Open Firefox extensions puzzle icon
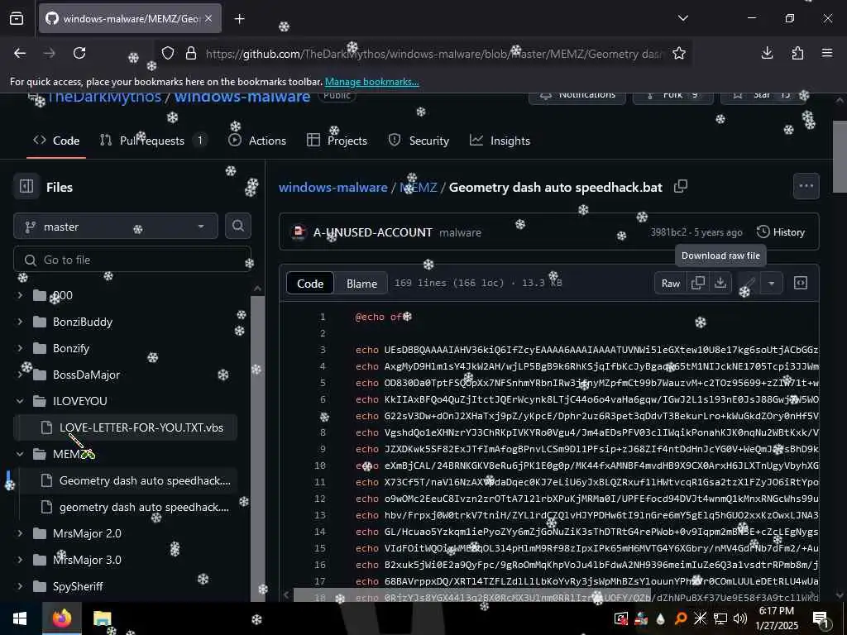This screenshot has width=847, height=635. pyautogui.click(x=797, y=53)
